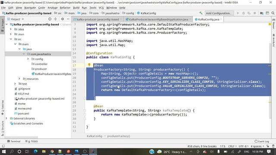Expand the config package

coord(28,59)
